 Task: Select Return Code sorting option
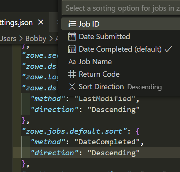121,74
